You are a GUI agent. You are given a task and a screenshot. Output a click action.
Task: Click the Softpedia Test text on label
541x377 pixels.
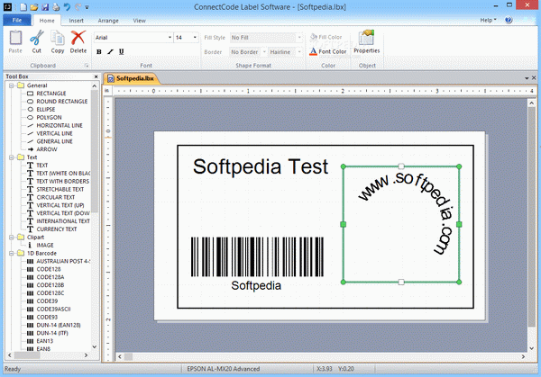click(x=261, y=167)
